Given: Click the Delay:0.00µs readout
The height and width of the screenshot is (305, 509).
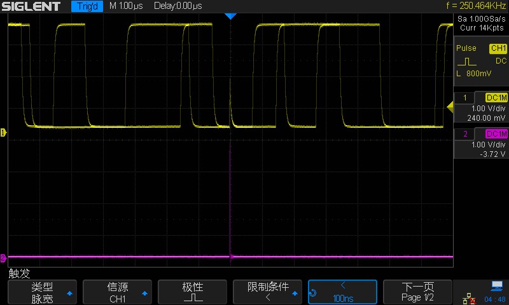Looking at the screenshot, I should click(x=178, y=6).
